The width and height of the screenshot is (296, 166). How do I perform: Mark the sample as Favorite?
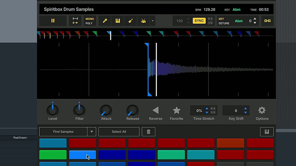coord(176,110)
